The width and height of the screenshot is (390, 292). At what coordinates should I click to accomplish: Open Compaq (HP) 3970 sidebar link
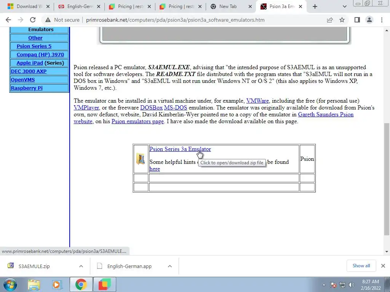40,55
